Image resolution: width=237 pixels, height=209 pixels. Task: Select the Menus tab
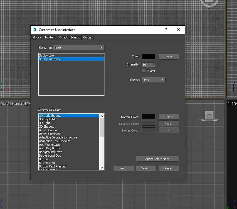point(76,37)
